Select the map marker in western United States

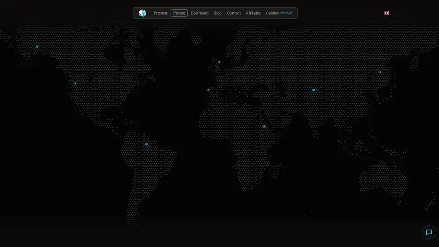(75, 83)
